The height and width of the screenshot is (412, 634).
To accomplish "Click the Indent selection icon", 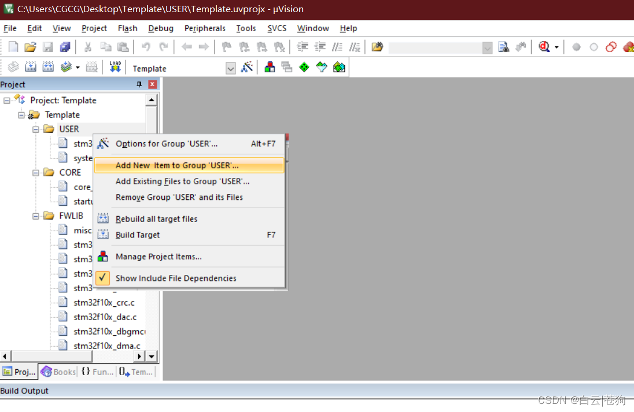I will (302, 47).
